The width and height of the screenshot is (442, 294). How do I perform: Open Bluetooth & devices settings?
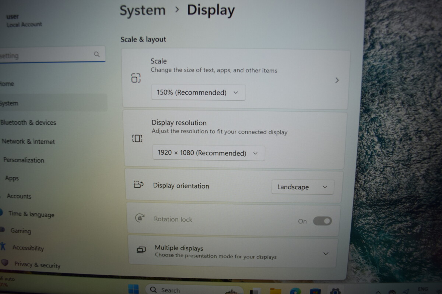coord(28,122)
